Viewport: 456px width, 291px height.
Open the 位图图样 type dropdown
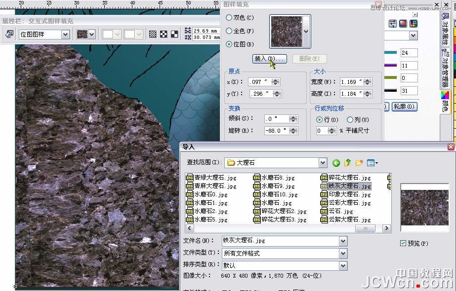[x=65, y=34]
